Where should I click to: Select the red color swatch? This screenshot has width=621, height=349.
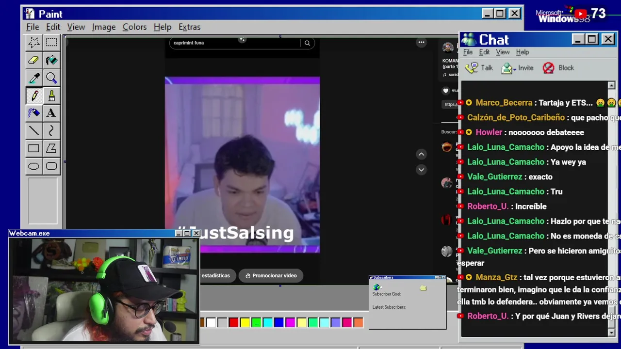pyautogui.click(x=234, y=322)
